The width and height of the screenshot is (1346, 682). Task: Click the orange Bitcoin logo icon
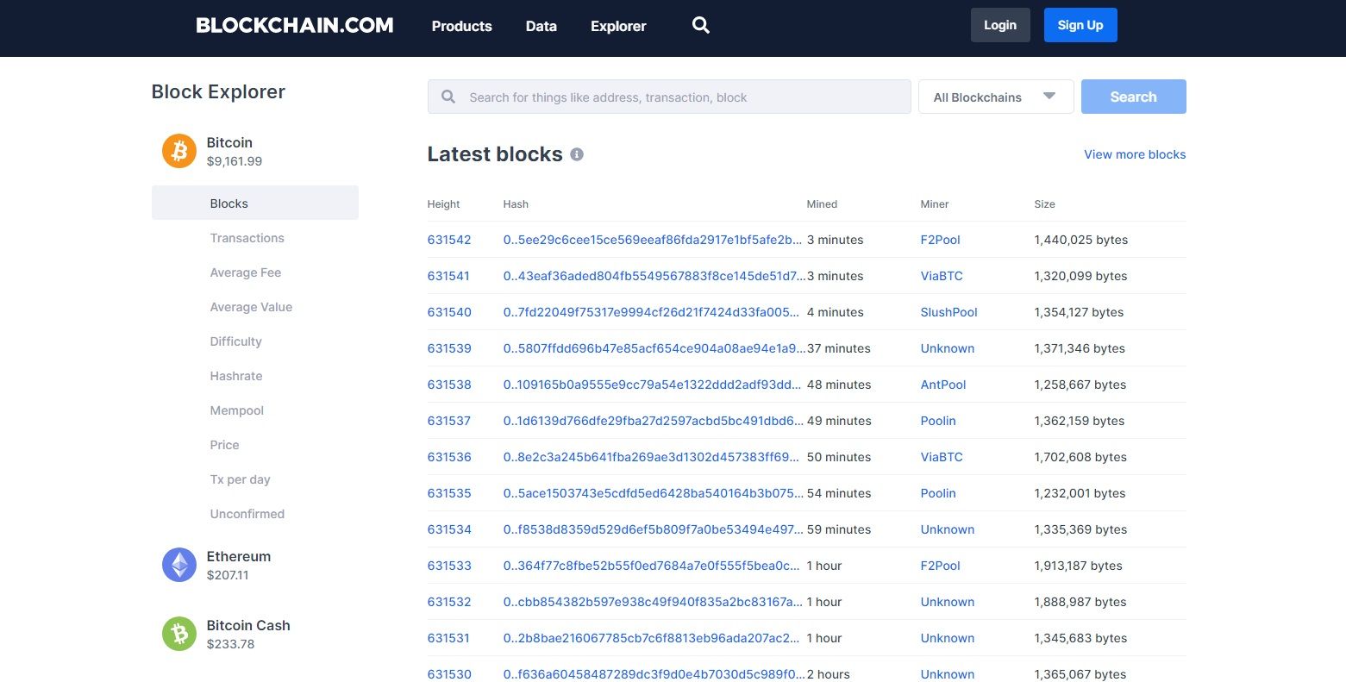(x=179, y=151)
